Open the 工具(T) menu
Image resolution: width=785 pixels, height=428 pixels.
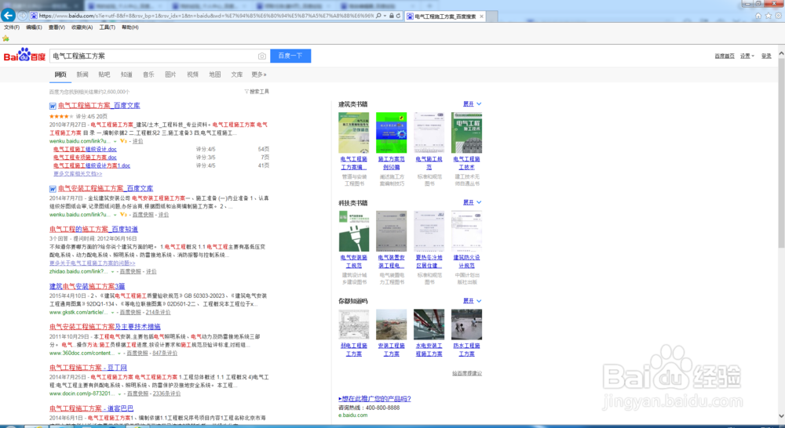coord(107,27)
